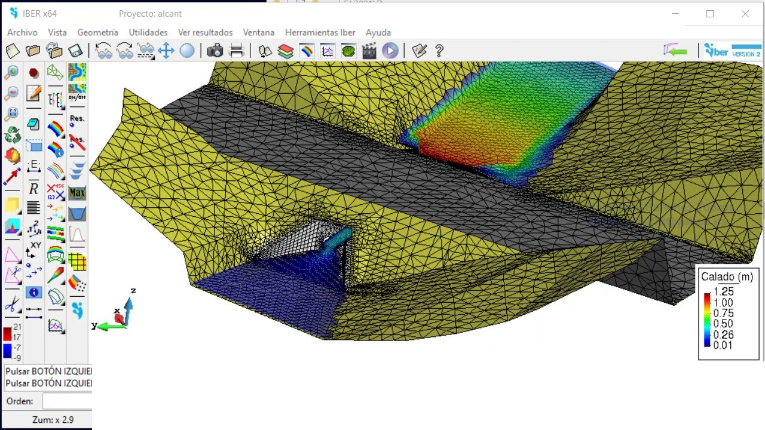Pan the view with the blue arrows icon
Viewport: 765px width, 430px height.
[166, 51]
